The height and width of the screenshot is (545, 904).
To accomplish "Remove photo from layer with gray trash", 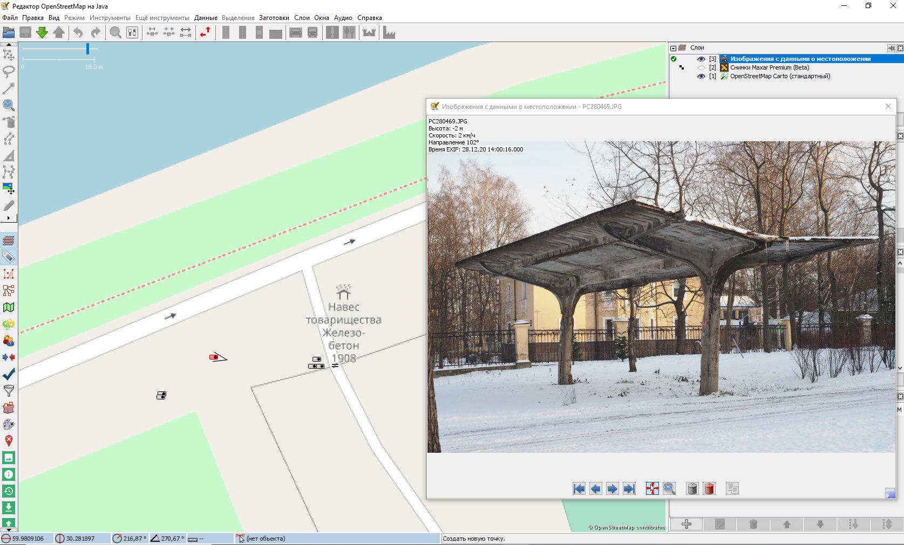I will (x=692, y=489).
